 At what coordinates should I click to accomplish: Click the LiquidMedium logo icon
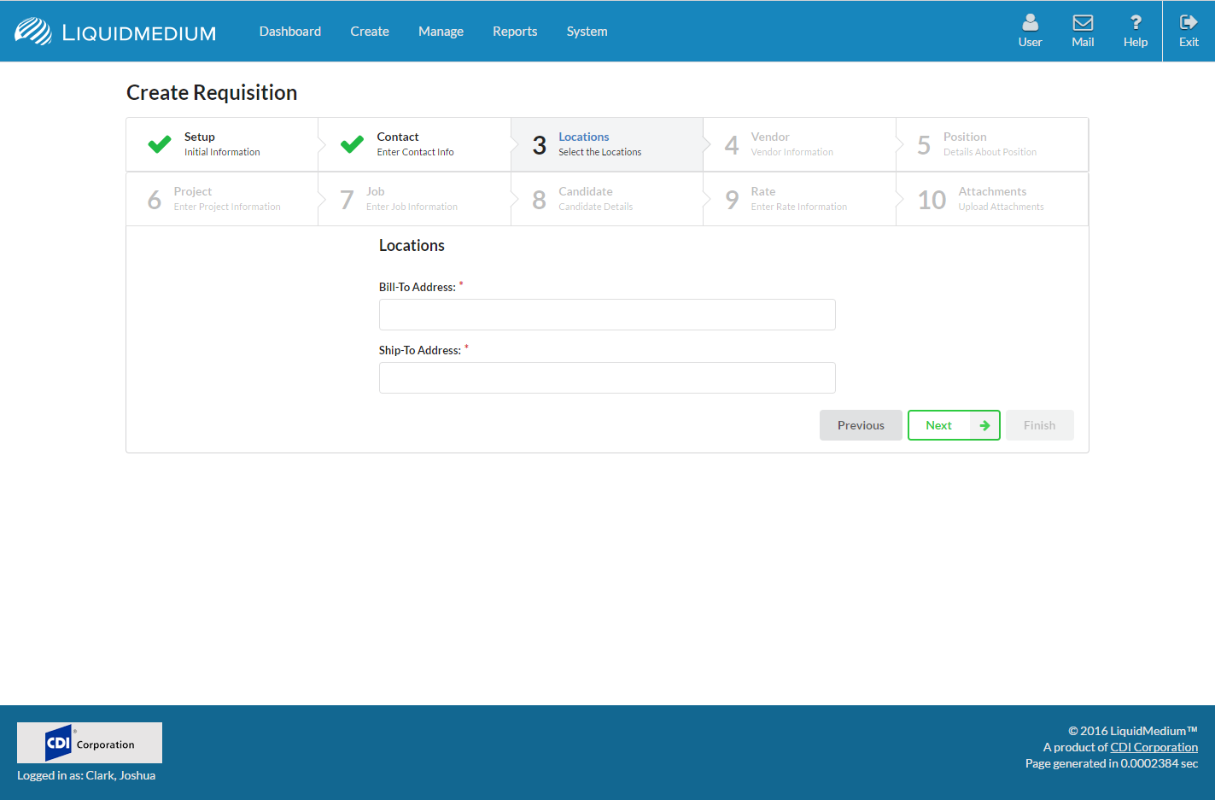(33, 32)
